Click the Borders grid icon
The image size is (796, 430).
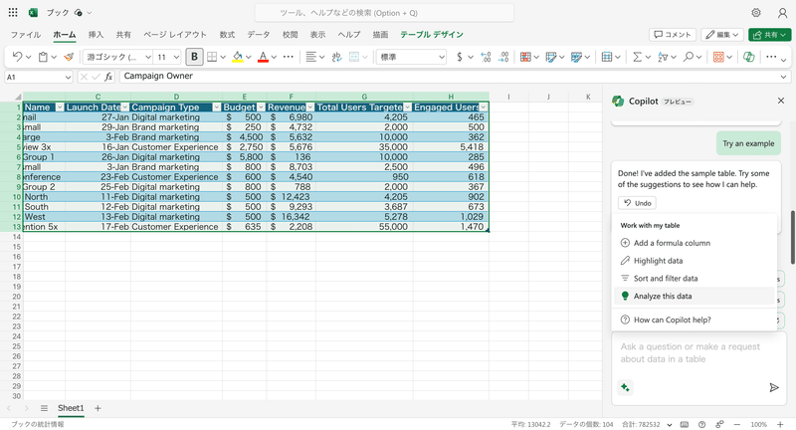coord(212,57)
